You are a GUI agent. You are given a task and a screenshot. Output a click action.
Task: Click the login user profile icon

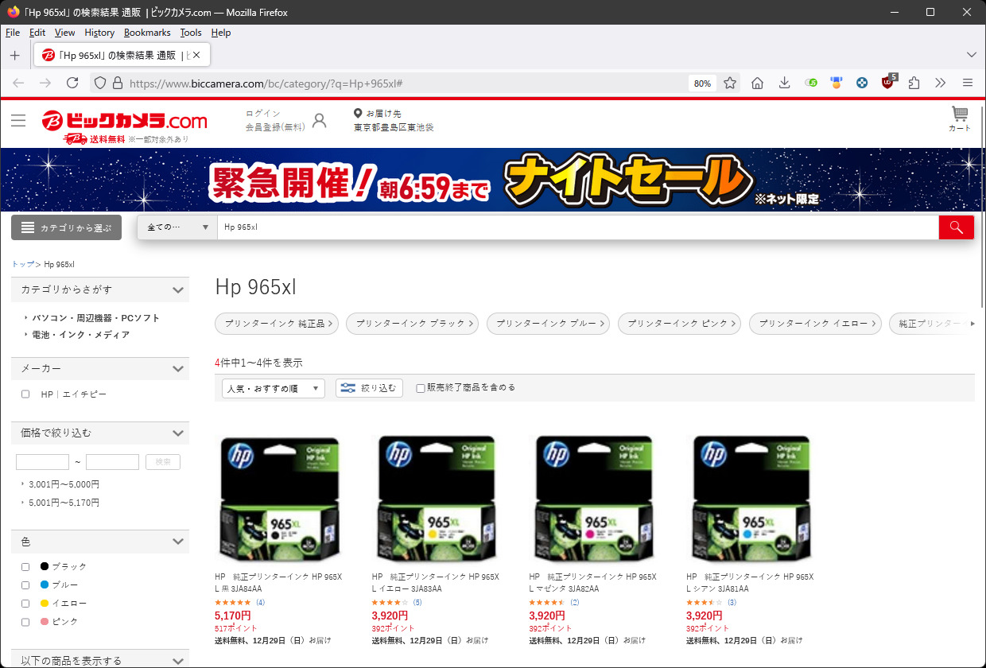[x=319, y=121]
